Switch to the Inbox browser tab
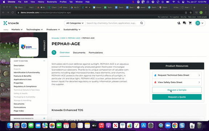The image size is (209, 131). [63, 7]
